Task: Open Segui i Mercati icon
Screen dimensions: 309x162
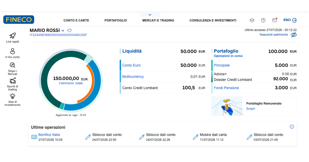Action: 12,65
